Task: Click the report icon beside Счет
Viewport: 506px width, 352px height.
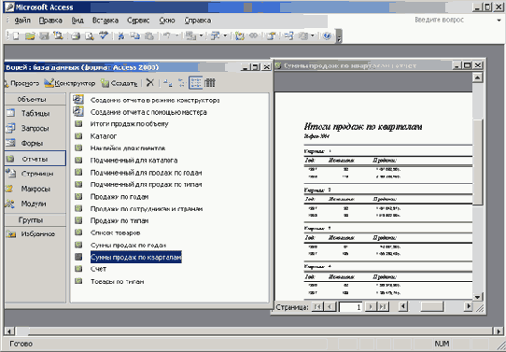Action: point(78,269)
